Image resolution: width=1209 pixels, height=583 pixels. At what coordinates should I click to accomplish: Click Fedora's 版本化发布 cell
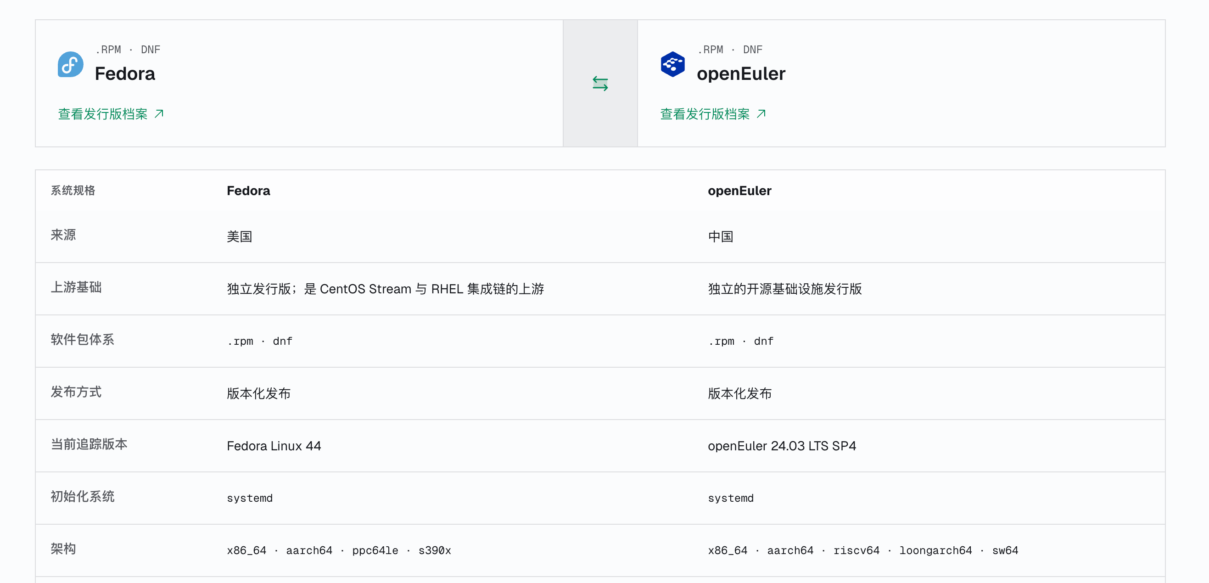(x=258, y=393)
